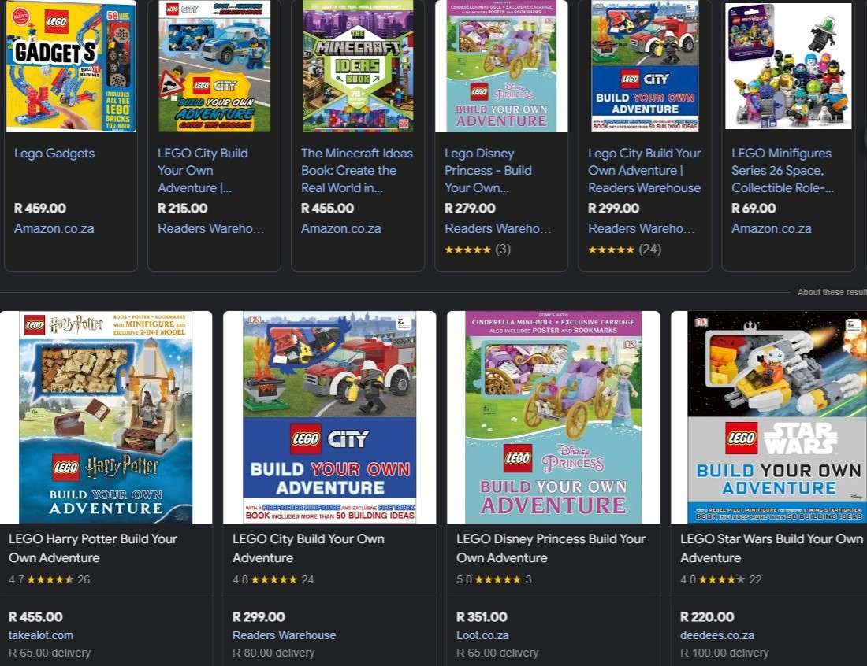Click the deedees.co.za seller link
Image resolution: width=867 pixels, height=666 pixels.
tap(717, 635)
